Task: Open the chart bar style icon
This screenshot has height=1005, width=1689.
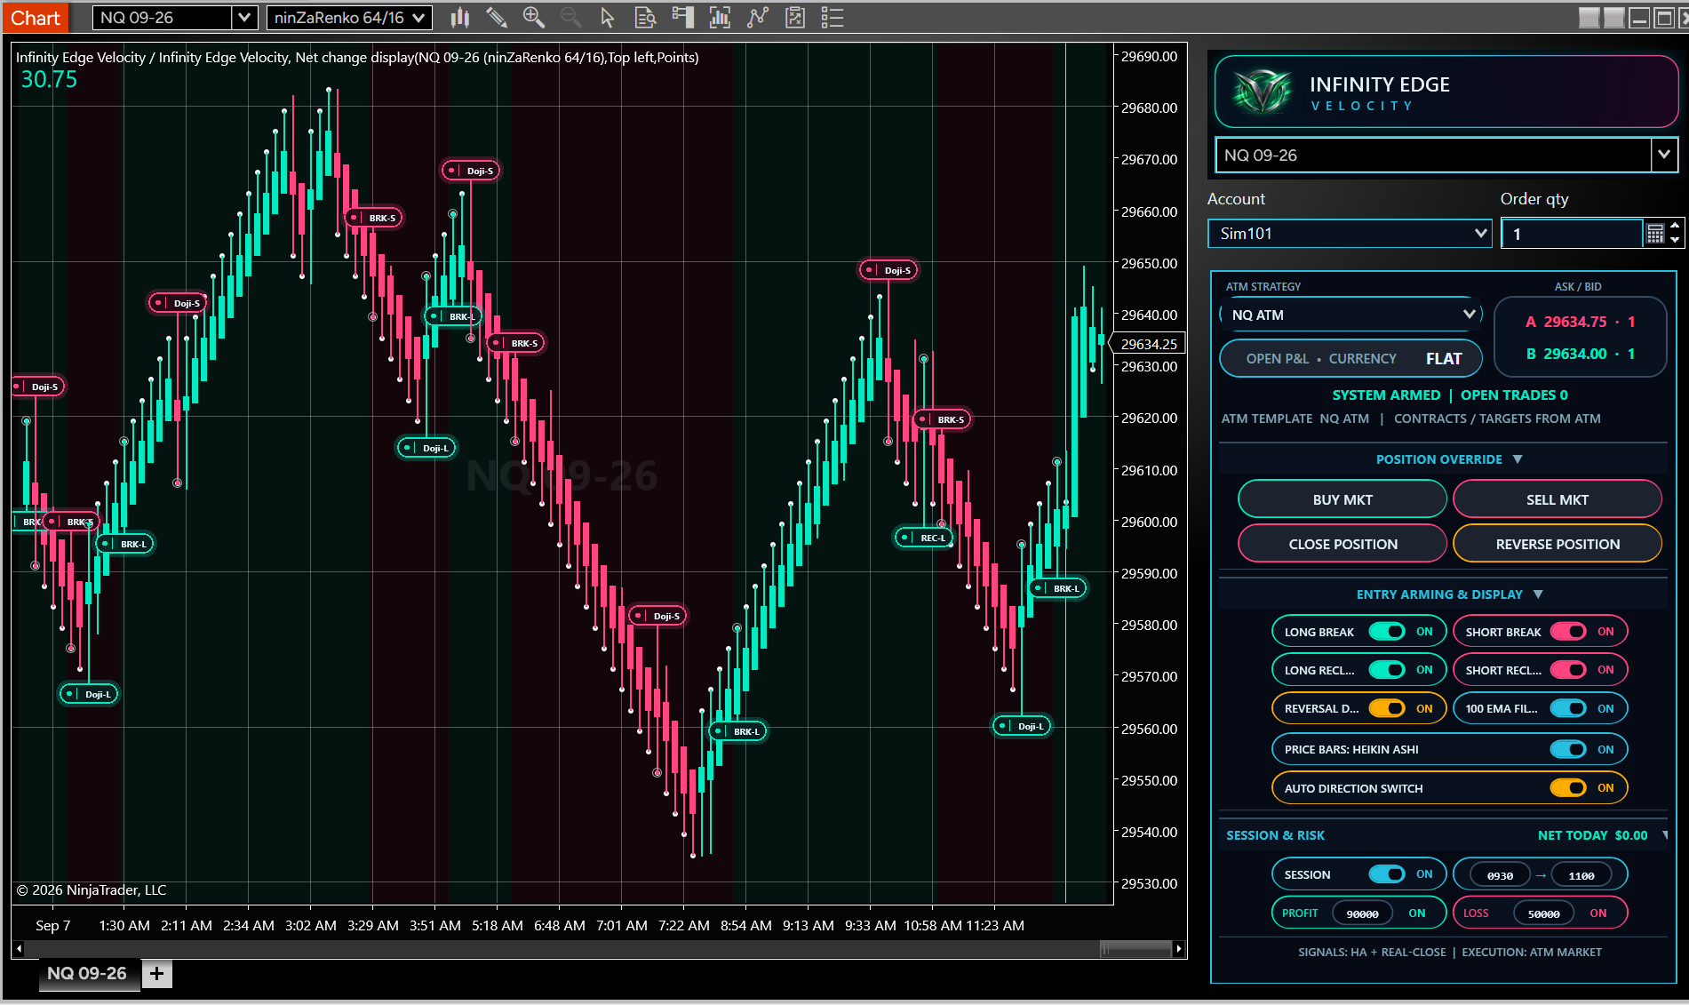Action: (459, 18)
